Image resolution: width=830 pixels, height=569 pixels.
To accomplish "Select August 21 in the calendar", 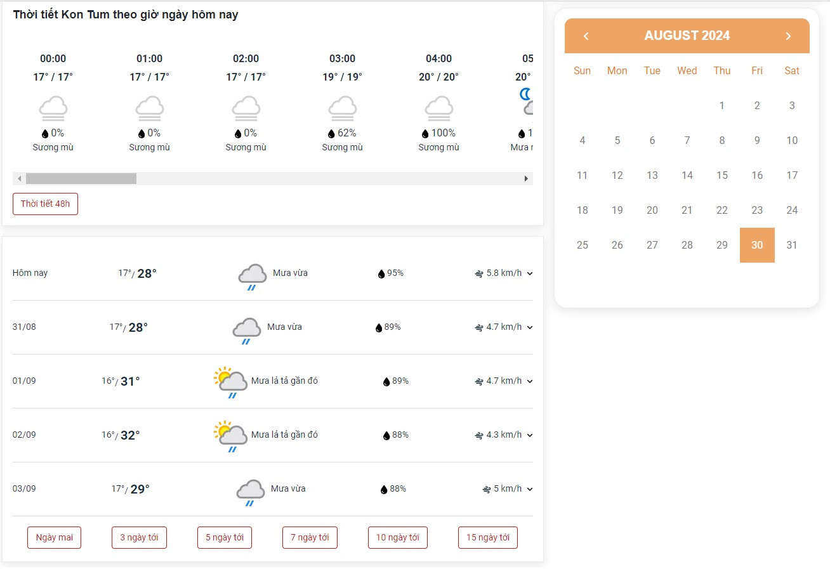I will tap(687, 210).
